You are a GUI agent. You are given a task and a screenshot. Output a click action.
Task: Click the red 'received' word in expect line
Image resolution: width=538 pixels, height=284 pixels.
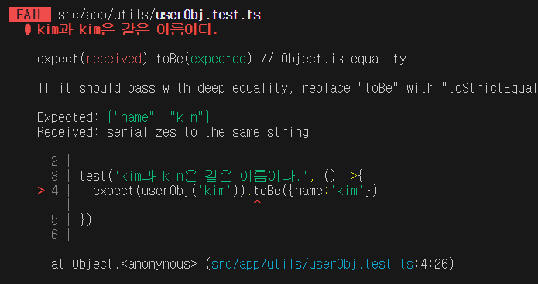pyautogui.click(x=114, y=59)
